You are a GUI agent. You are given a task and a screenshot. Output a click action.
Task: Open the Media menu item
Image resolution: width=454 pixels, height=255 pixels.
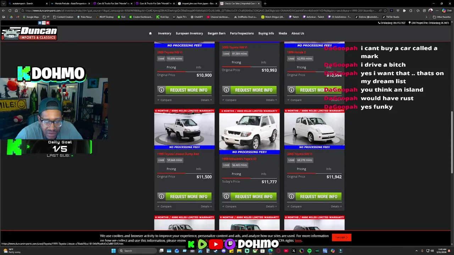283,33
